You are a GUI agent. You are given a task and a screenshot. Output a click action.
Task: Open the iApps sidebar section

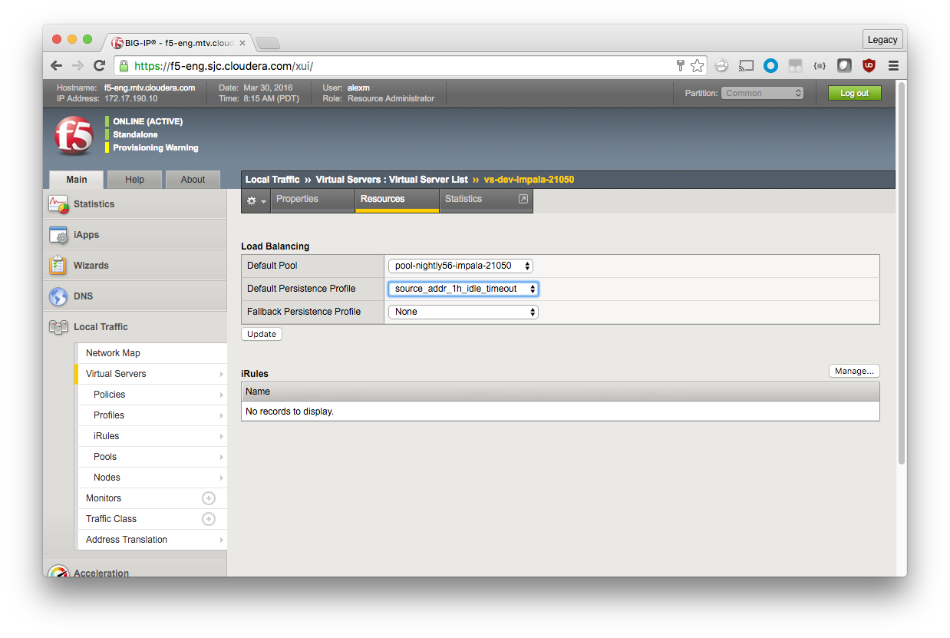pyautogui.click(x=86, y=235)
